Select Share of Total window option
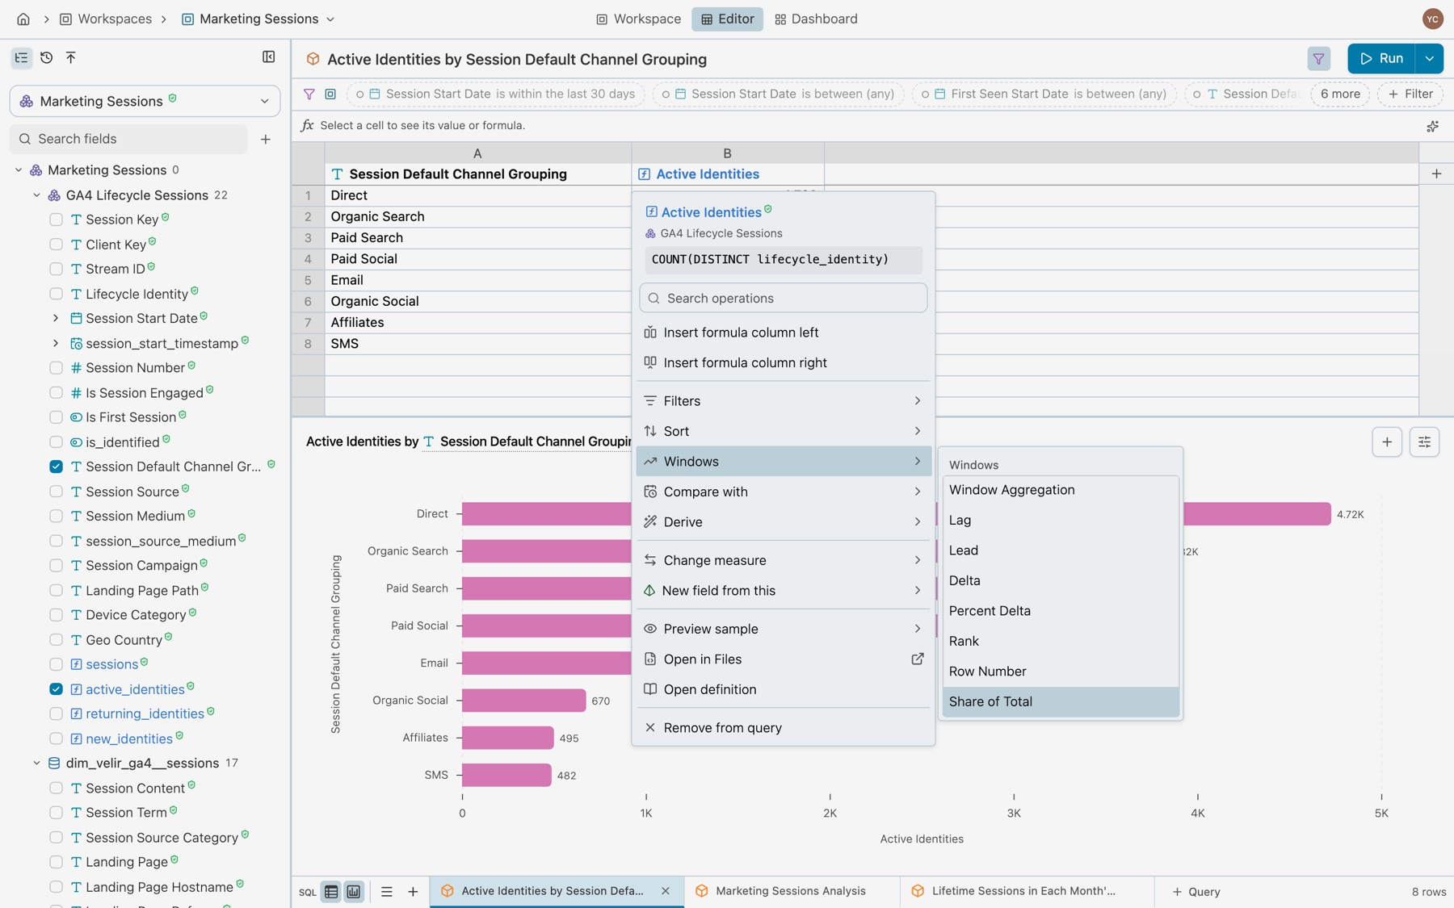 click(x=1061, y=701)
